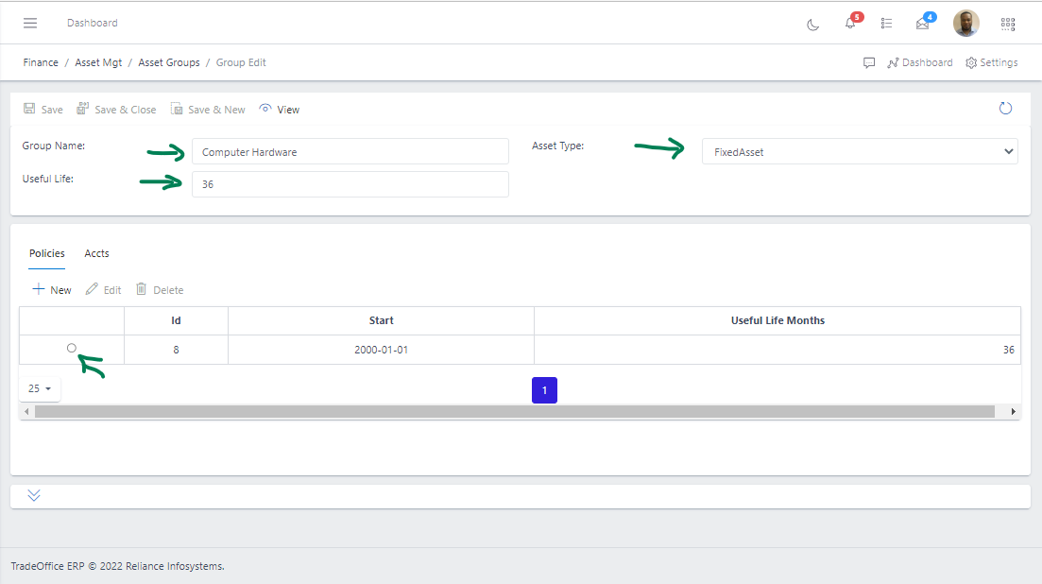Viewport: 1042px width, 584px height.
Task: Expand the collapsed bottom panel chevron
Action: (x=34, y=494)
